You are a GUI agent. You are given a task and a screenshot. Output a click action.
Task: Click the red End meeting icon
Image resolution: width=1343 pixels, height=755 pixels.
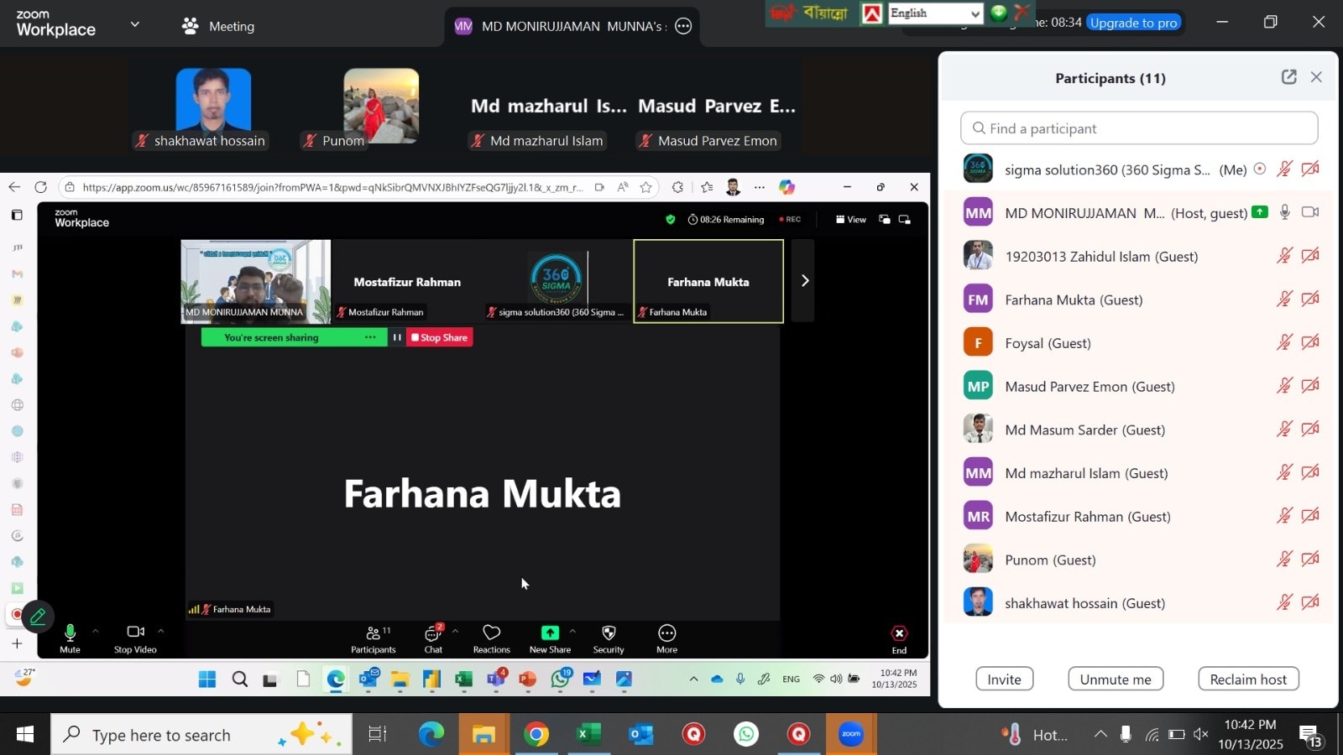click(899, 633)
